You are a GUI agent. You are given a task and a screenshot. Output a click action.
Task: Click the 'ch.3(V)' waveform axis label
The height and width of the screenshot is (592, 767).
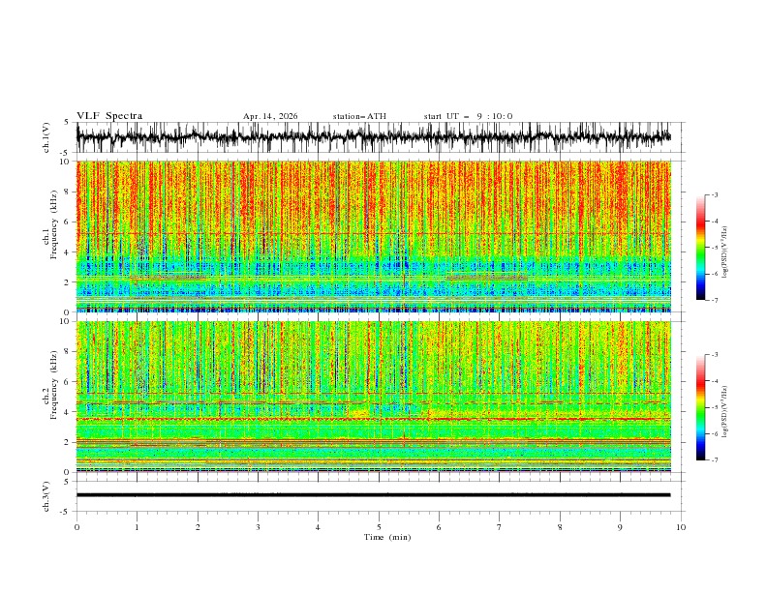coord(46,496)
